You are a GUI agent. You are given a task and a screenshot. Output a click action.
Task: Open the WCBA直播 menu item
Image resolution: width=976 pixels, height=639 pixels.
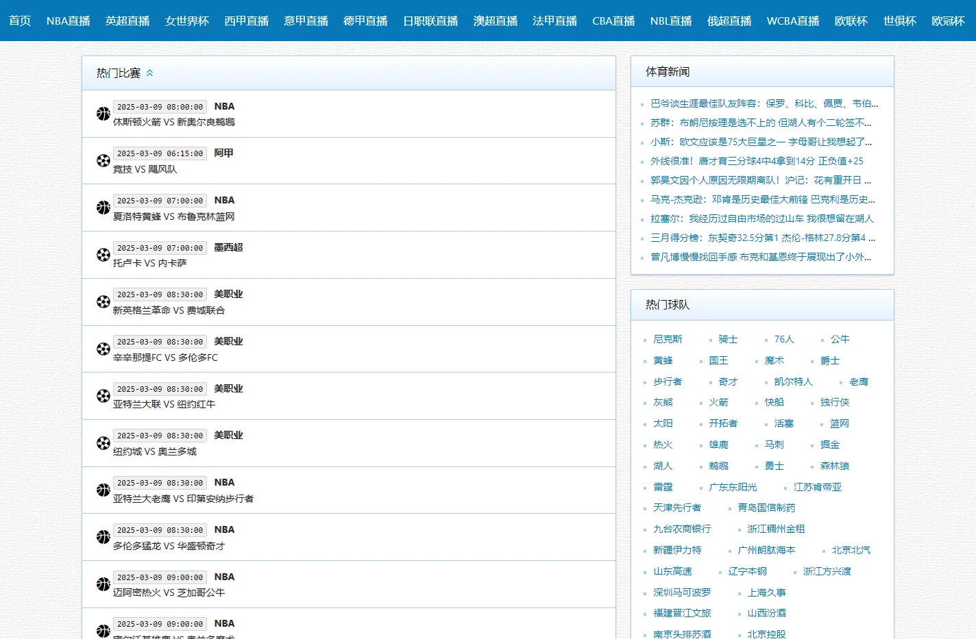(793, 21)
